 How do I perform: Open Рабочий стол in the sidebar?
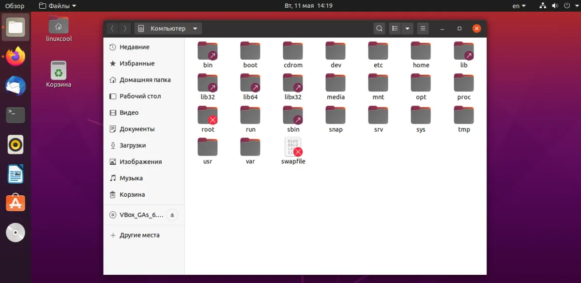point(144,96)
